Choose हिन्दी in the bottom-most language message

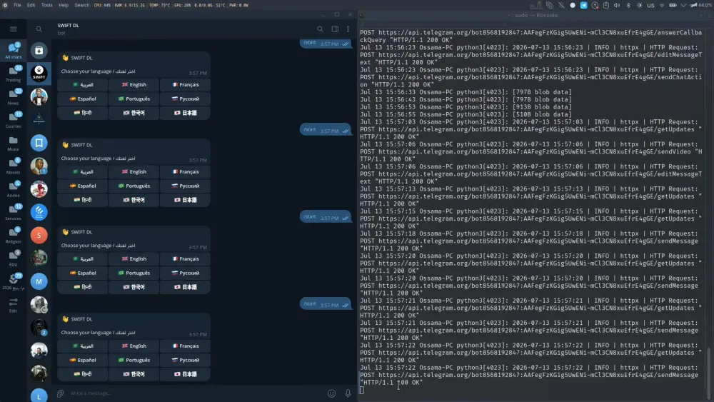(83, 374)
